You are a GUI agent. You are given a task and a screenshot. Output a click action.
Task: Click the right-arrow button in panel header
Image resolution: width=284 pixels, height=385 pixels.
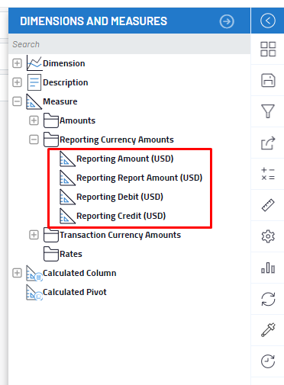tap(227, 21)
